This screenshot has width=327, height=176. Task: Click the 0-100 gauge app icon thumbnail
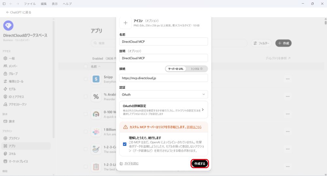[96, 114]
